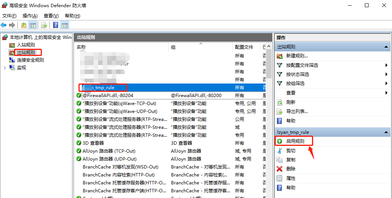Sort rules by the 名称 column header
This screenshot has height=198, width=392.
pos(121,47)
